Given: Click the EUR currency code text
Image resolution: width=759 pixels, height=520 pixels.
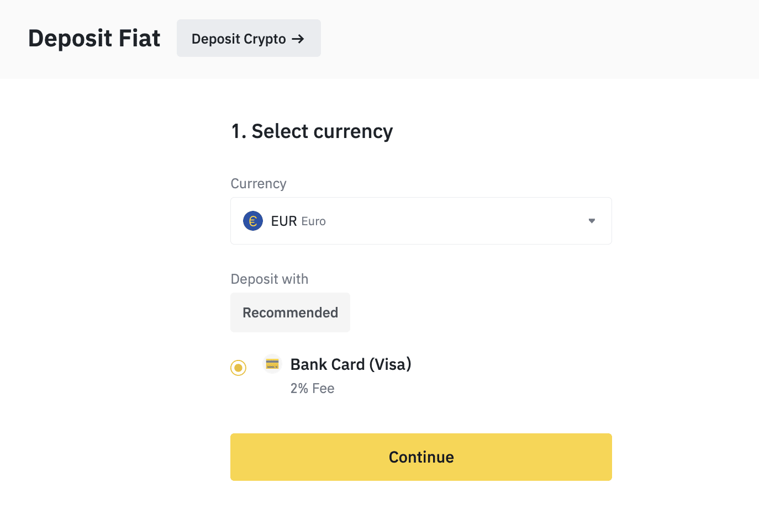Looking at the screenshot, I should pos(284,221).
